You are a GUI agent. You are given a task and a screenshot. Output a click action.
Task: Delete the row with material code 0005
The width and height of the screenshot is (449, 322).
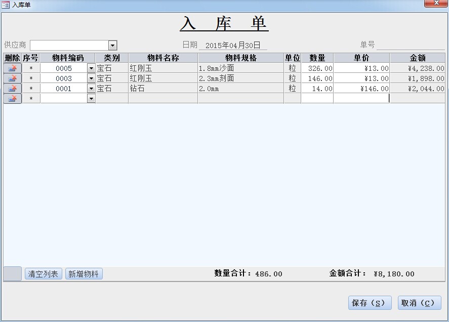point(13,68)
